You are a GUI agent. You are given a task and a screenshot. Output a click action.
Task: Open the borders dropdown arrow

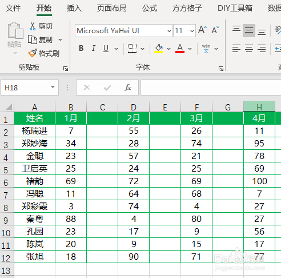click(142, 49)
